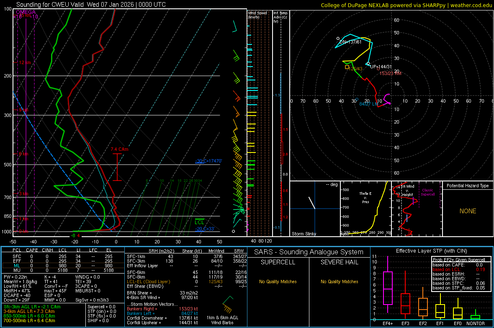Screen dimensions: 494x328
Task: Click the '84/27 LM' left-mover label
Action: (x=368, y=104)
